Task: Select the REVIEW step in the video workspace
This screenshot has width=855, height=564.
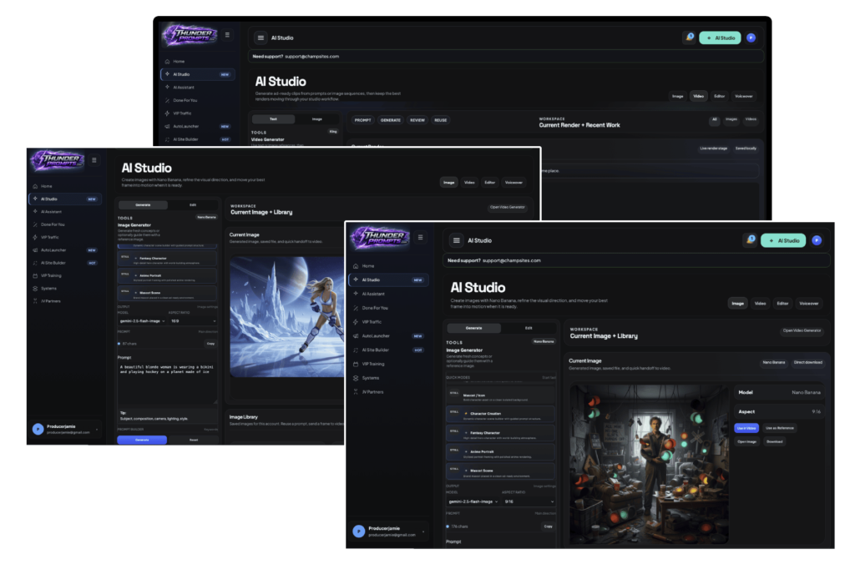Action: 416,120
